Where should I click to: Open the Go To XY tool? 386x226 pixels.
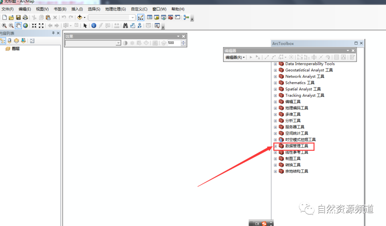click(140, 26)
